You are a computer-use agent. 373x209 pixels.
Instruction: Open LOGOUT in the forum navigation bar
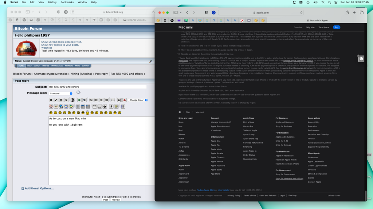pyautogui.click(x=85, y=66)
